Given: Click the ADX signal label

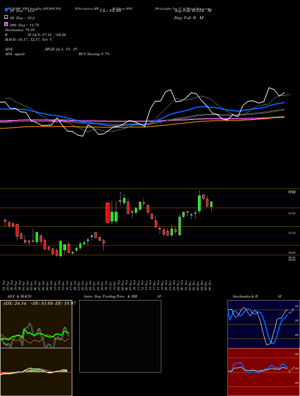Looking at the screenshot, I should tap(15, 54).
